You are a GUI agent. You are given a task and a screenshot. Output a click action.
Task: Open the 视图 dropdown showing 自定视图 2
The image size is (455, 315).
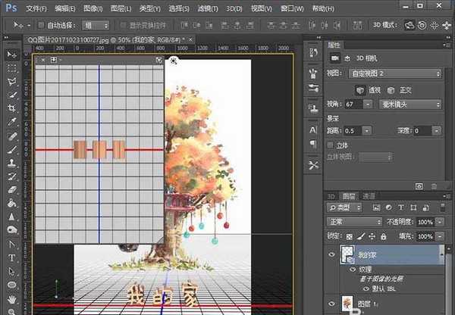(394, 74)
